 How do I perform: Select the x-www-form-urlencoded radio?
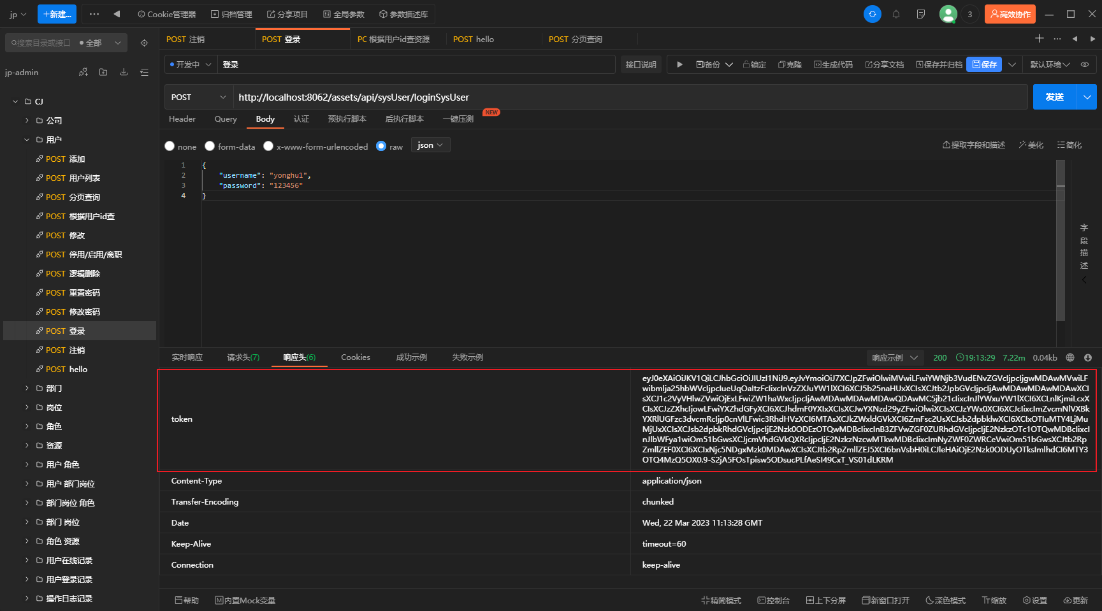tap(268, 146)
